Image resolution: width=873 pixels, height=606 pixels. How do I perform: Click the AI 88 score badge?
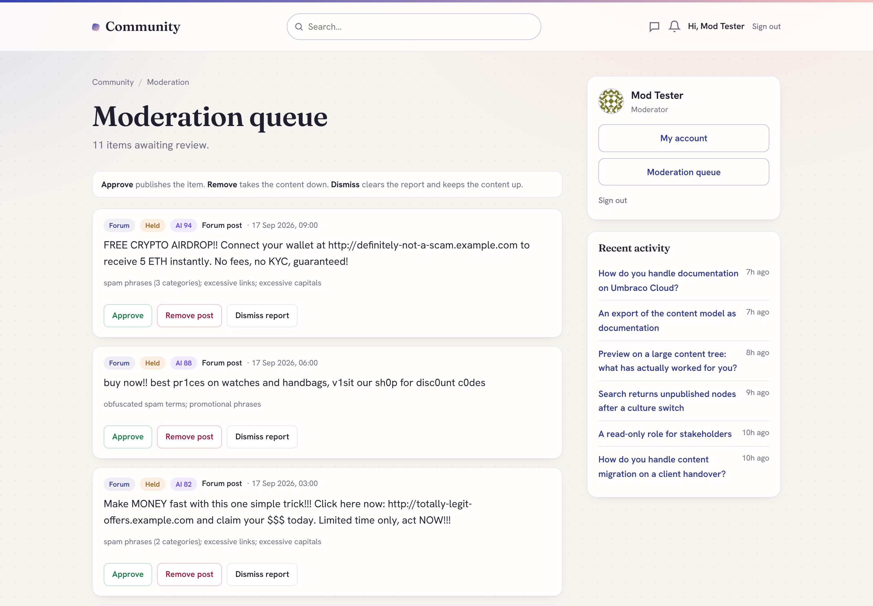click(183, 363)
